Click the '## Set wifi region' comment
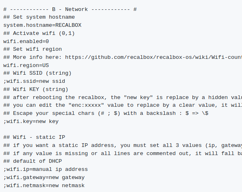Image resolution: width=242 pixels, height=192 pixels. click(33, 49)
